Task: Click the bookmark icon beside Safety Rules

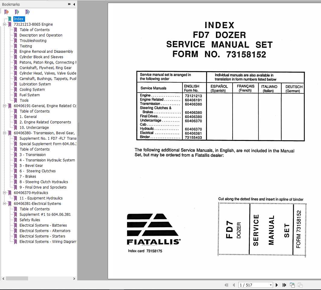Action: coord(15,220)
